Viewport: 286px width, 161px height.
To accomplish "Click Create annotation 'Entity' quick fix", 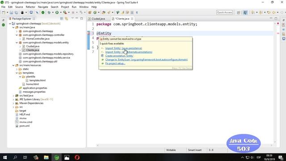I will point(119,56).
